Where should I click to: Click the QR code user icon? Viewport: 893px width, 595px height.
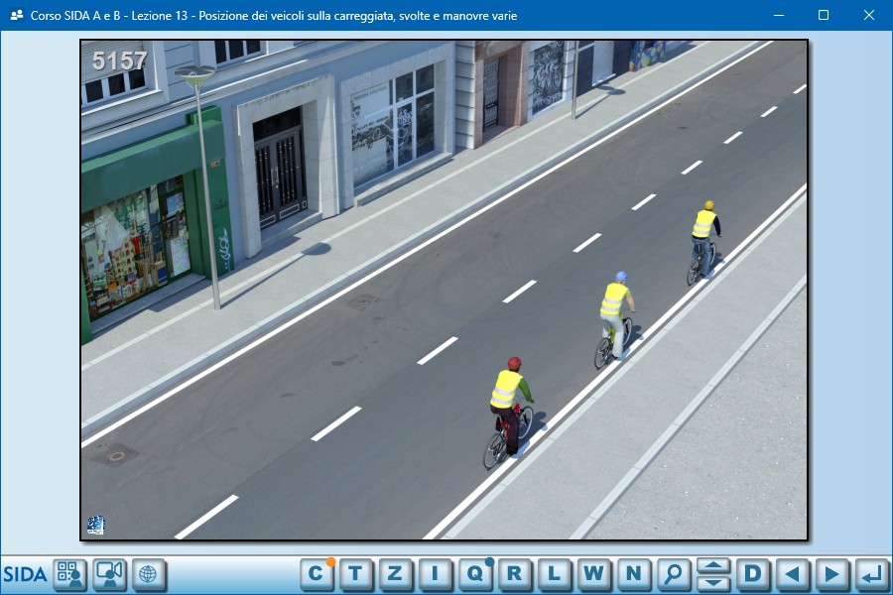pos(69,574)
